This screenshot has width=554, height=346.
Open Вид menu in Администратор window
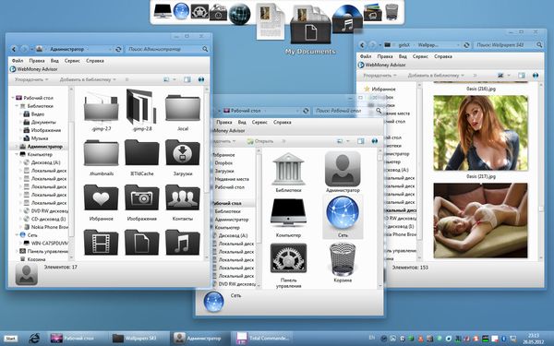tap(54, 61)
